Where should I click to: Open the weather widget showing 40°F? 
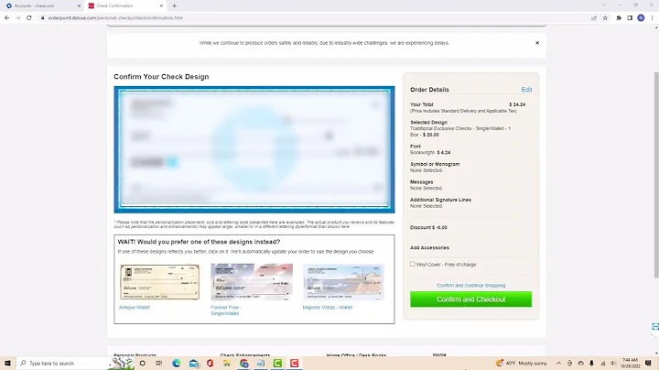coord(521,363)
